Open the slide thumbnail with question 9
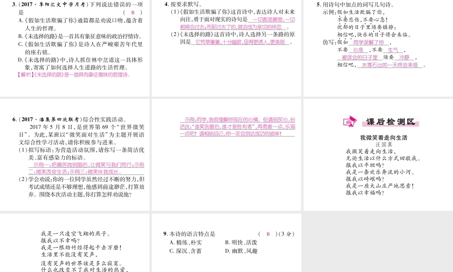The image size is (453, 272). pos(226,243)
